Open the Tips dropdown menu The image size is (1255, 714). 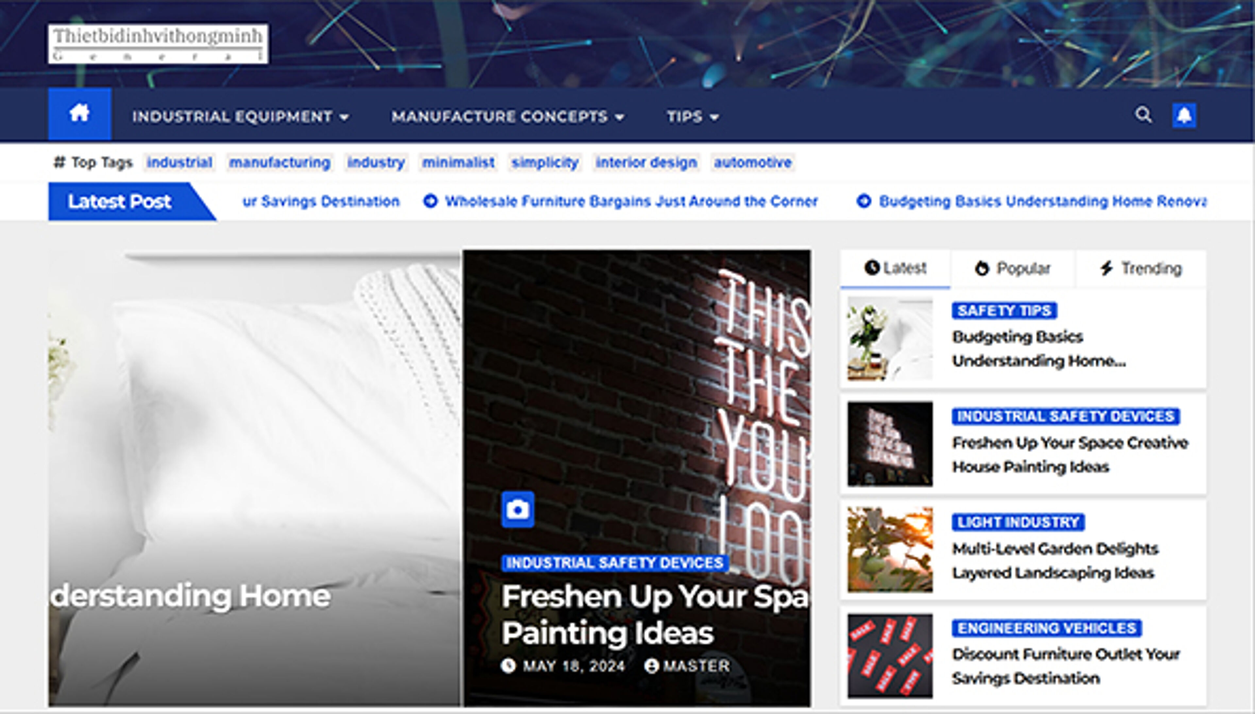[692, 117]
